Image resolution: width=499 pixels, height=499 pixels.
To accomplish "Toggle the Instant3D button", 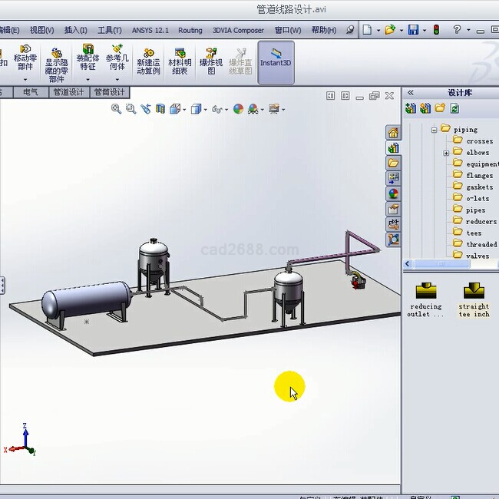I will [276, 61].
